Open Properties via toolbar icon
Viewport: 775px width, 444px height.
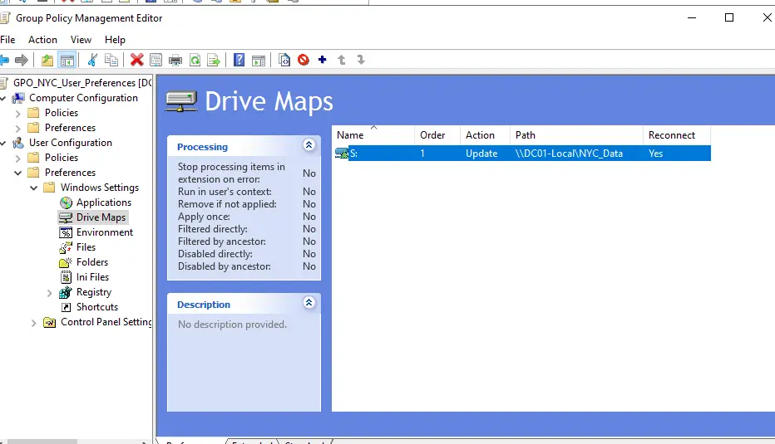pos(155,61)
